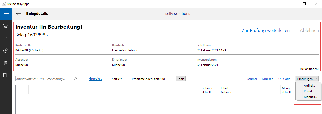
Task: Show Probleme oder Fehler filter
Action: tap(148, 79)
